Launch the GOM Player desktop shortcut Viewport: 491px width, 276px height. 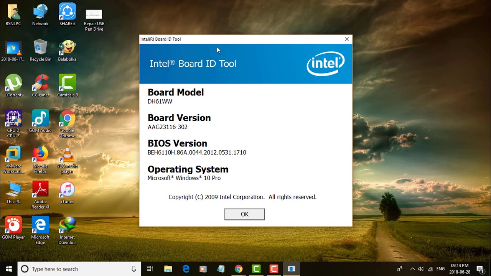pyautogui.click(x=13, y=228)
